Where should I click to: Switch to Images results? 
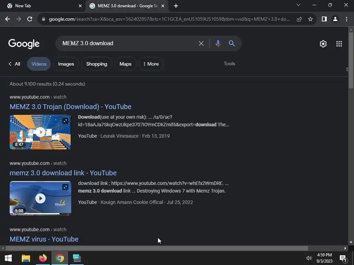coord(66,64)
